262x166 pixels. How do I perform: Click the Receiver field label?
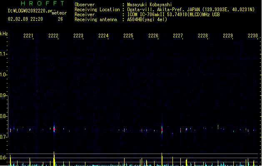tap(85, 15)
